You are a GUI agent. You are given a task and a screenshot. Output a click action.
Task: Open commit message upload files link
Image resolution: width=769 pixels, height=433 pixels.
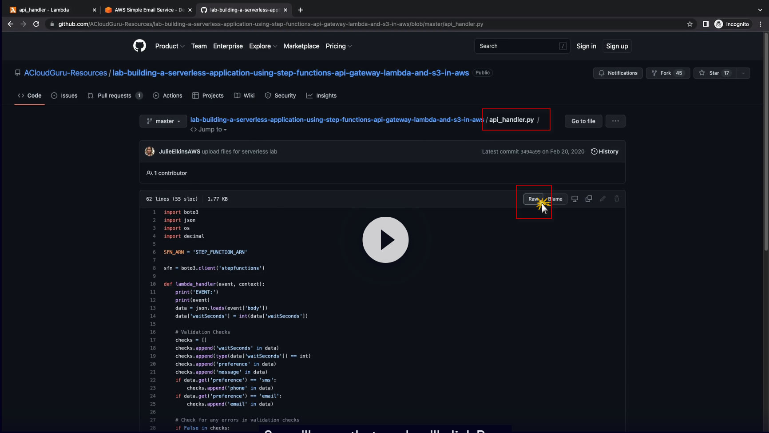pos(239,151)
